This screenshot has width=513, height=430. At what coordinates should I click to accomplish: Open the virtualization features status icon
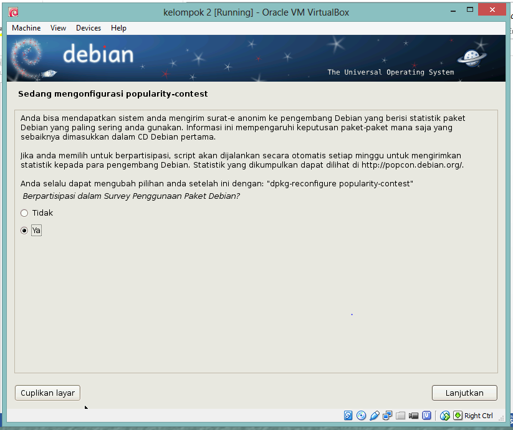pos(427,416)
